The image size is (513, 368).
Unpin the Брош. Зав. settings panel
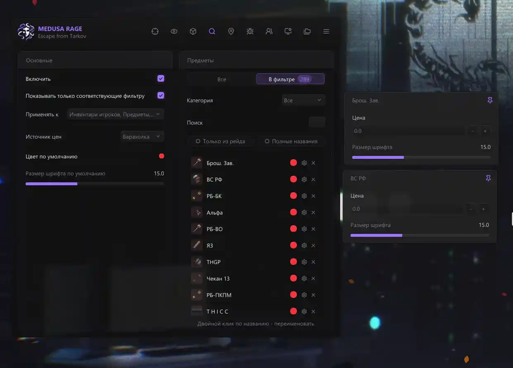pos(490,100)
